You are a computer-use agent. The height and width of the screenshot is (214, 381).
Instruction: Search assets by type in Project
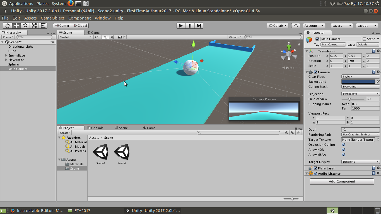click(286, 133)
